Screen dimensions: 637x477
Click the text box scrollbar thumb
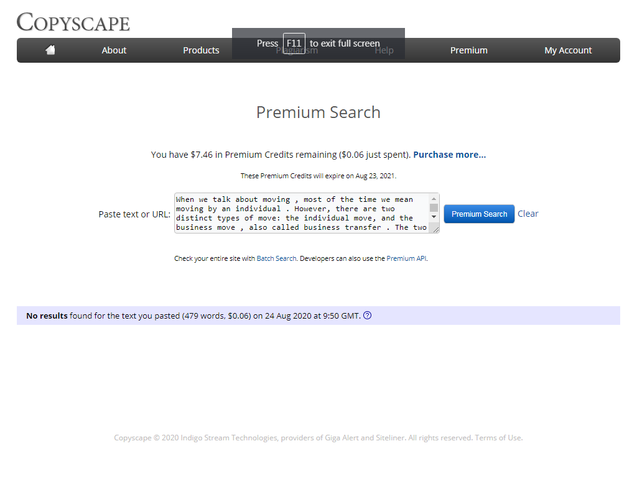434,207
